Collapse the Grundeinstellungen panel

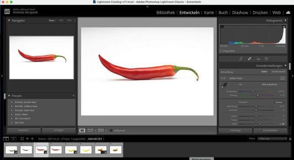tap(285, 65)
